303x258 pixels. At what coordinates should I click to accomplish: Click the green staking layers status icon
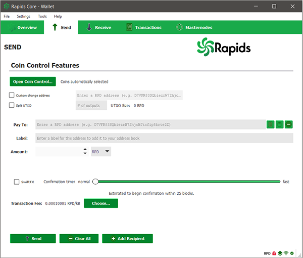point(280,253)
